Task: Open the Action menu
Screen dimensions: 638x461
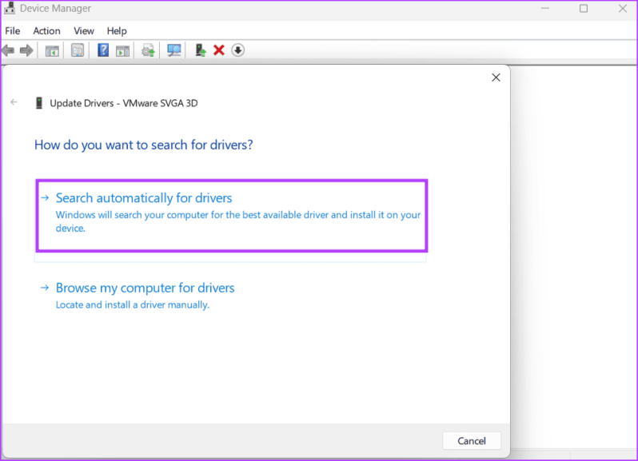Action: (47, 31)
